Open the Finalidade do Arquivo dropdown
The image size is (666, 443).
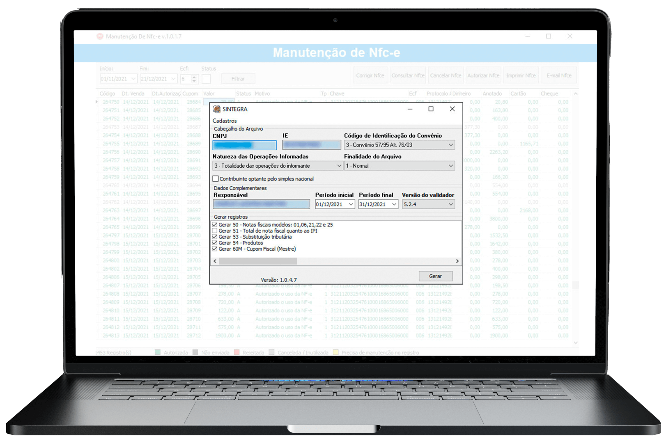(450, 166)
